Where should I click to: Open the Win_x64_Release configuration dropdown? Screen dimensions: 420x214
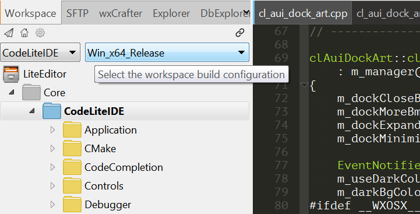(167, 52)
